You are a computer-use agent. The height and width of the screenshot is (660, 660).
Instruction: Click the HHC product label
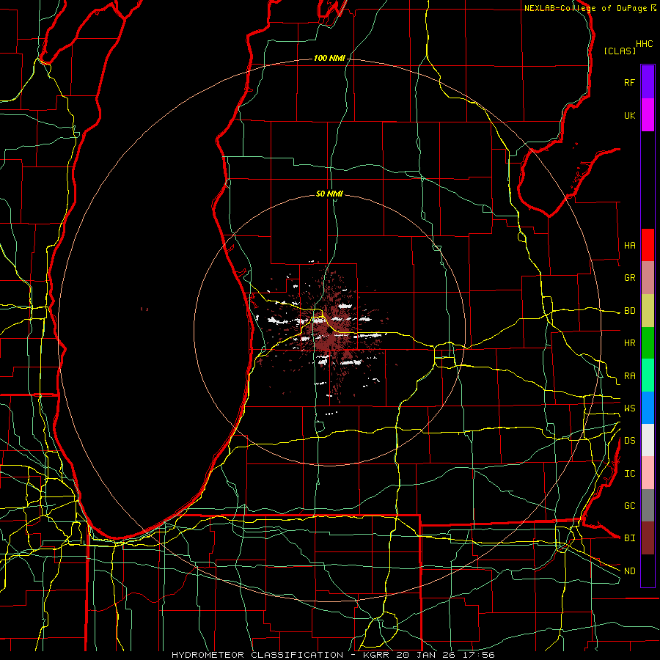point(645,44)
